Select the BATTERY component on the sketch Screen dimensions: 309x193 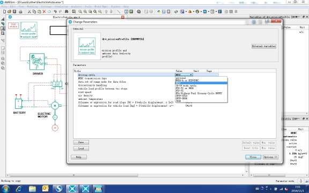pyautogui.click(x=19, y=103)
